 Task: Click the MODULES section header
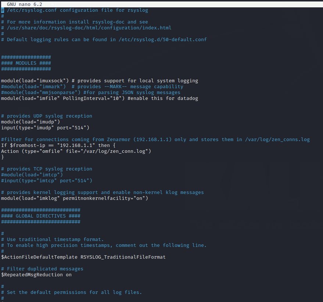[26, 63]
